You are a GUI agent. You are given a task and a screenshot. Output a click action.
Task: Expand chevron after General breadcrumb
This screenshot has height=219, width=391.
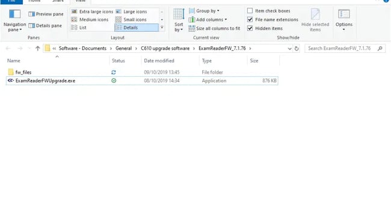pos(136,49)
